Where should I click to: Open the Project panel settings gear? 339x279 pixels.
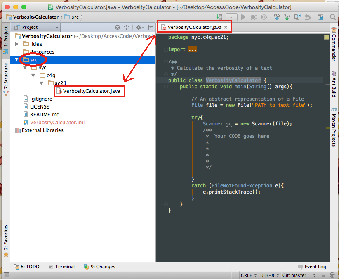[x=139, y=27]
